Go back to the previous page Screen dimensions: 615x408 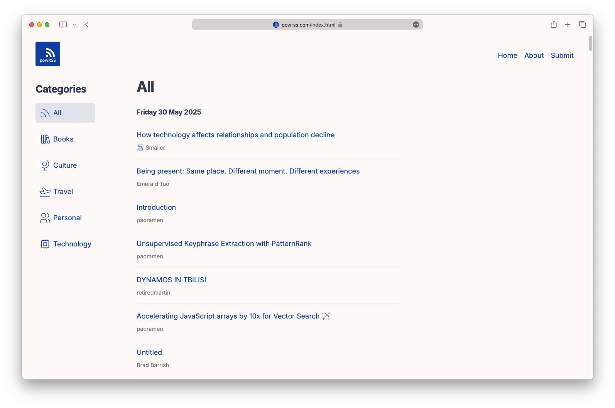[87, 25]
